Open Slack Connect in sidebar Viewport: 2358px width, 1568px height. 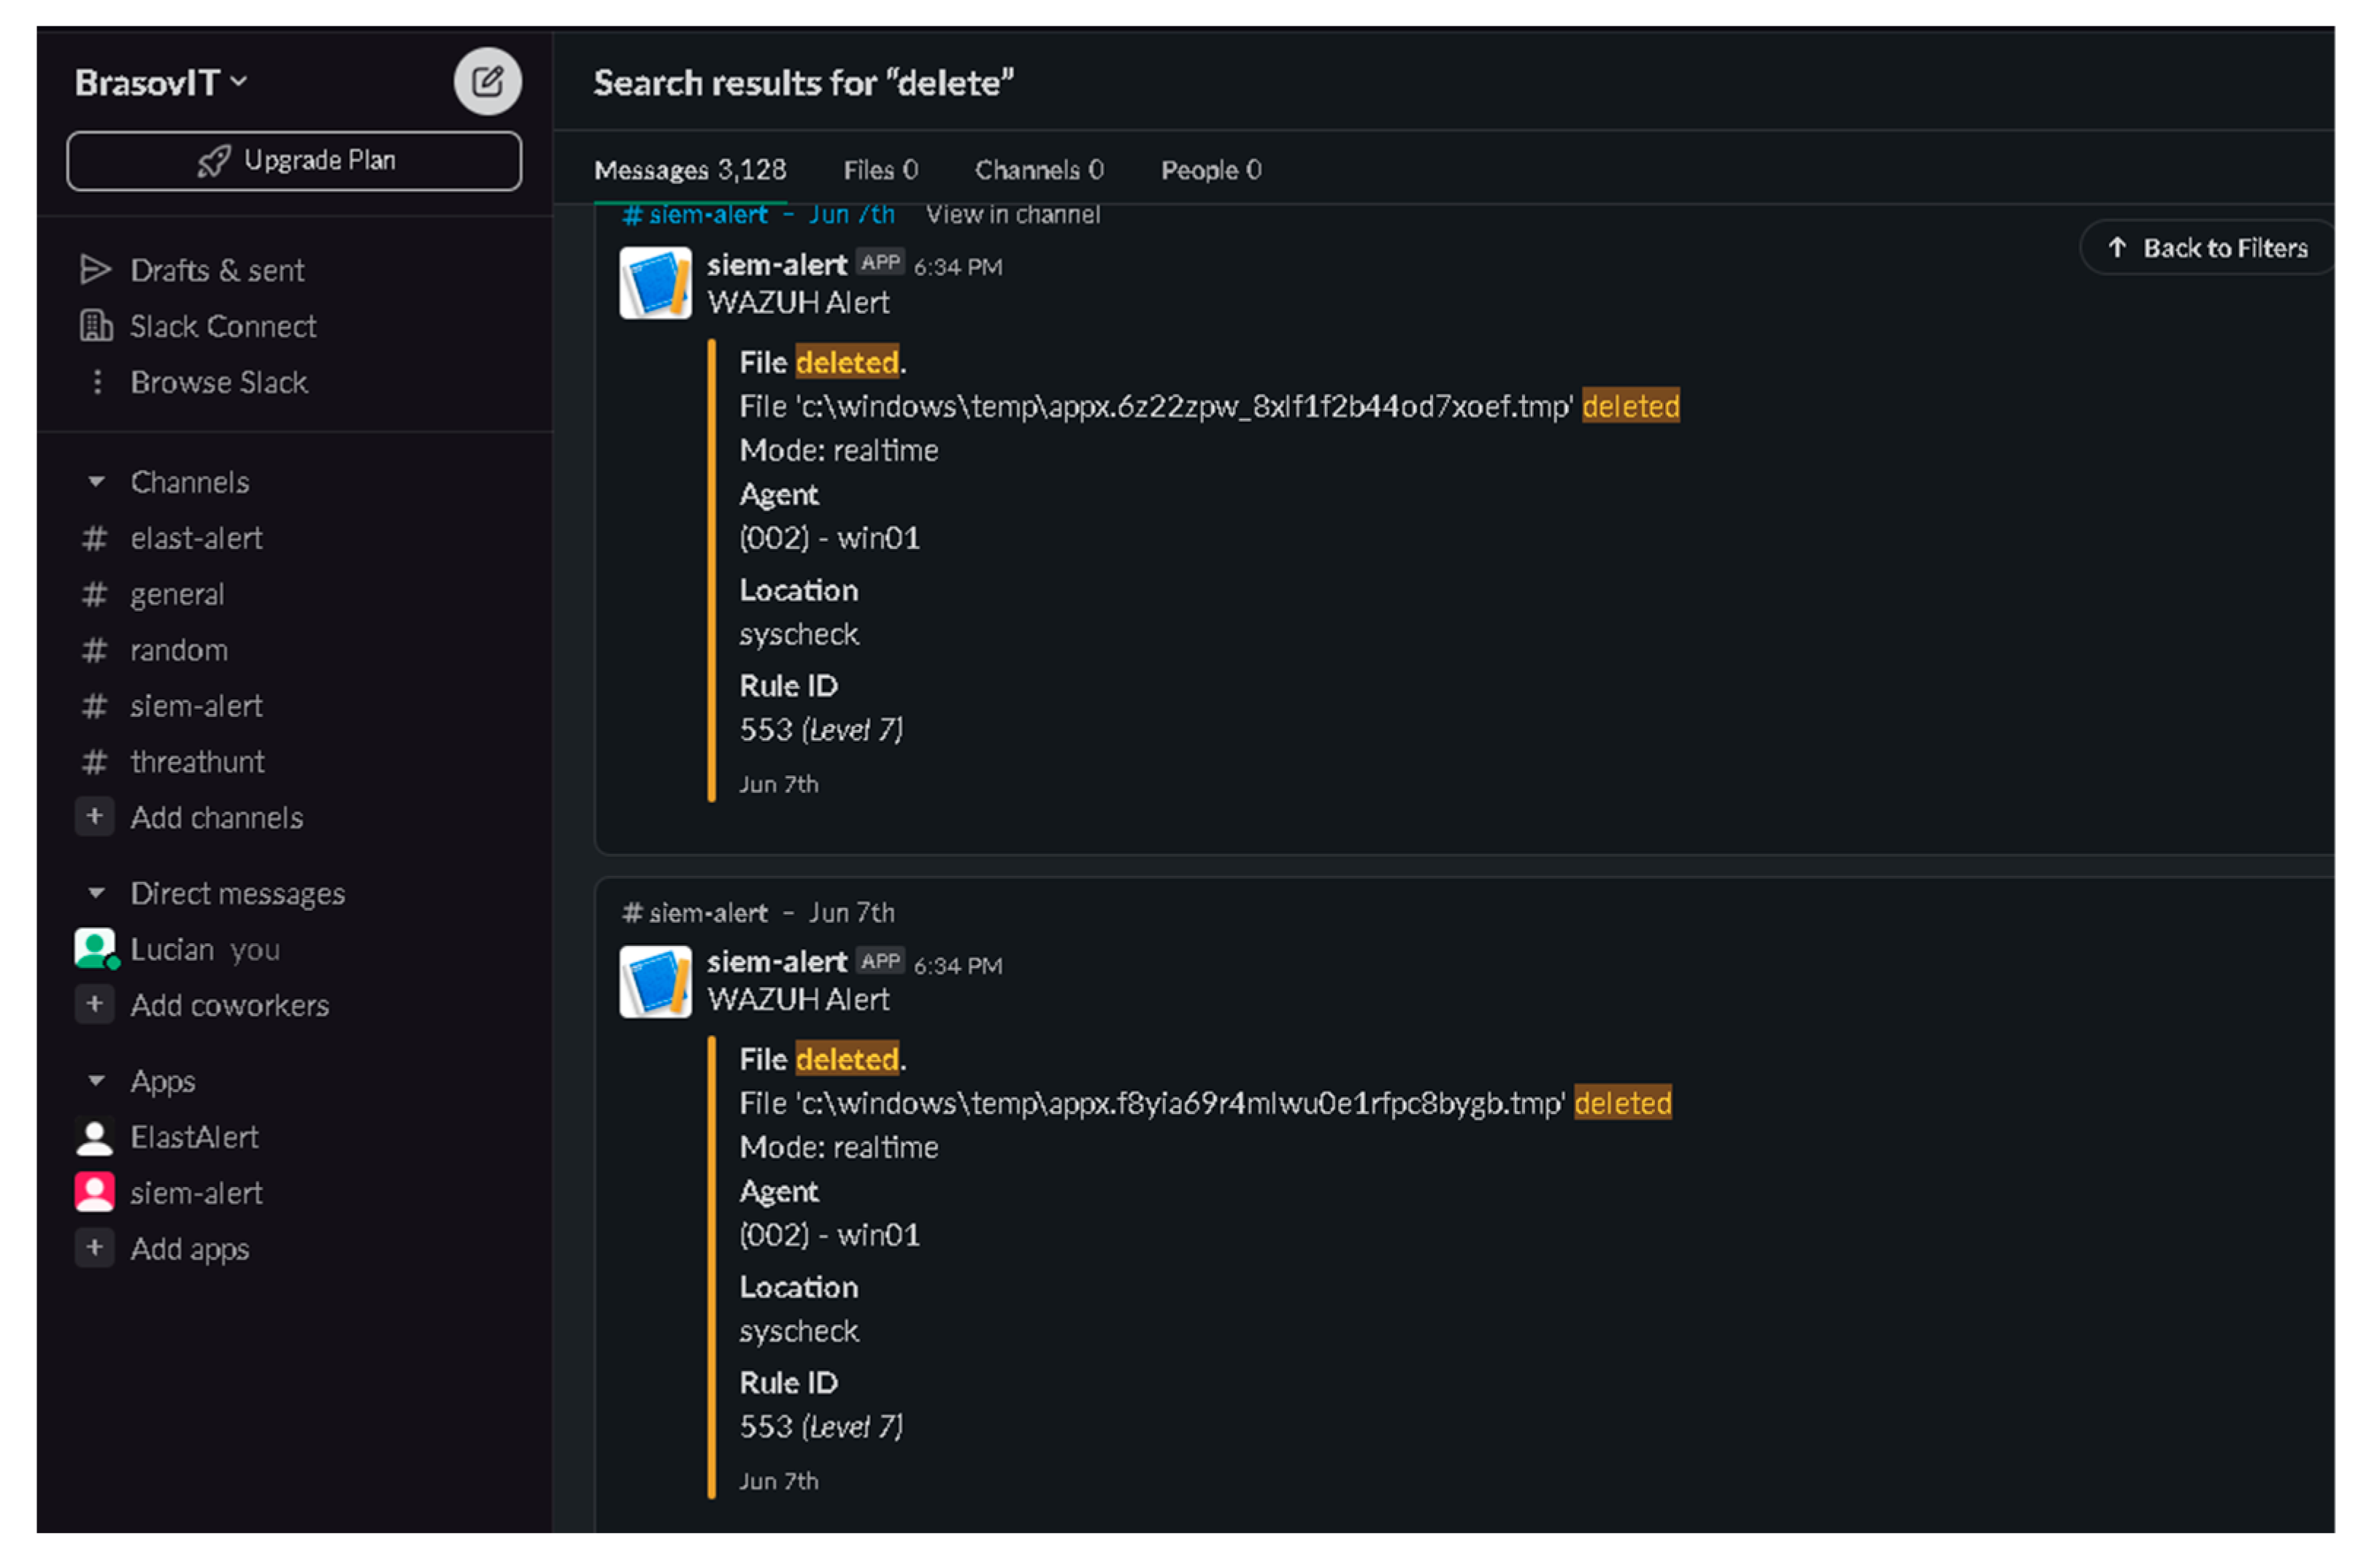[222, 326]
